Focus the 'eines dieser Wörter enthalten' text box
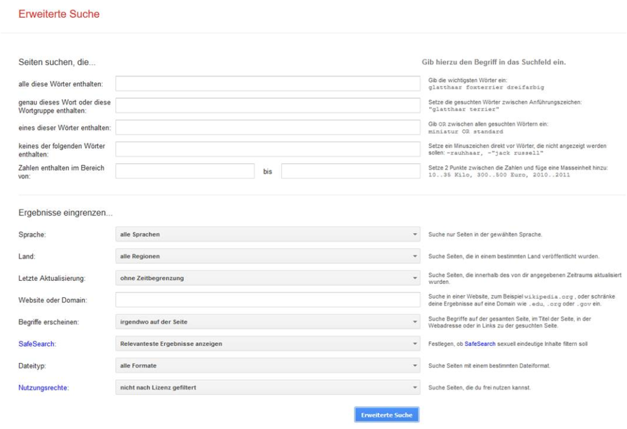The image size is (627, 429). coord(267,127)
